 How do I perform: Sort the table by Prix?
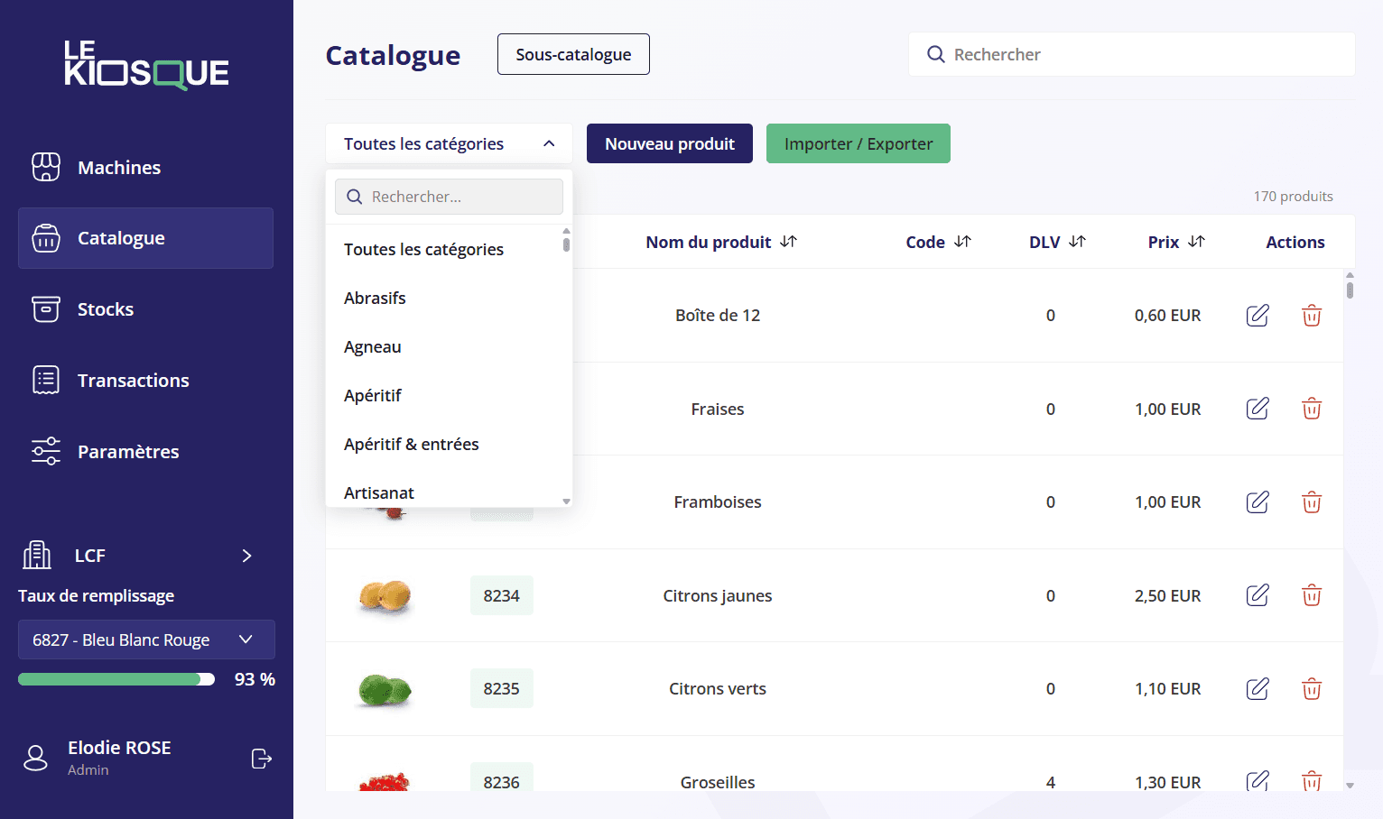pos(1197,242)
